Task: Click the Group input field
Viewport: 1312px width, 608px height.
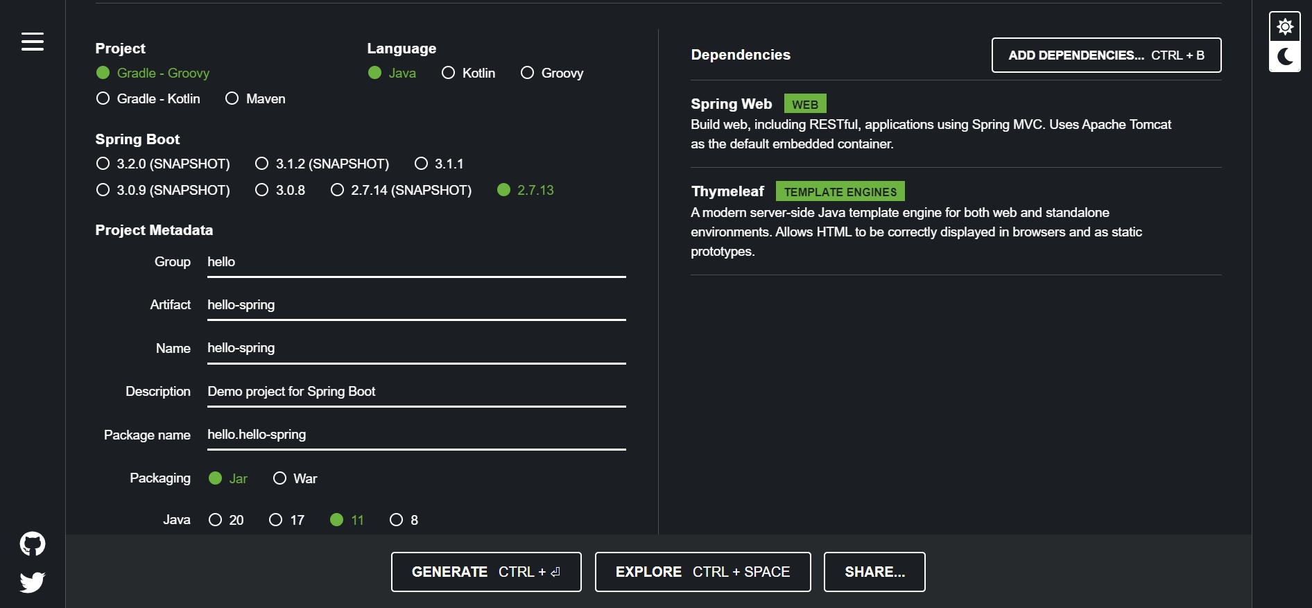Action: coord(417,263)
